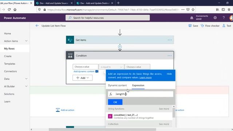Click the forward navigation arrow
This screenshot has height=131, width=233.
pyautogui.click(x=4, y=10)
